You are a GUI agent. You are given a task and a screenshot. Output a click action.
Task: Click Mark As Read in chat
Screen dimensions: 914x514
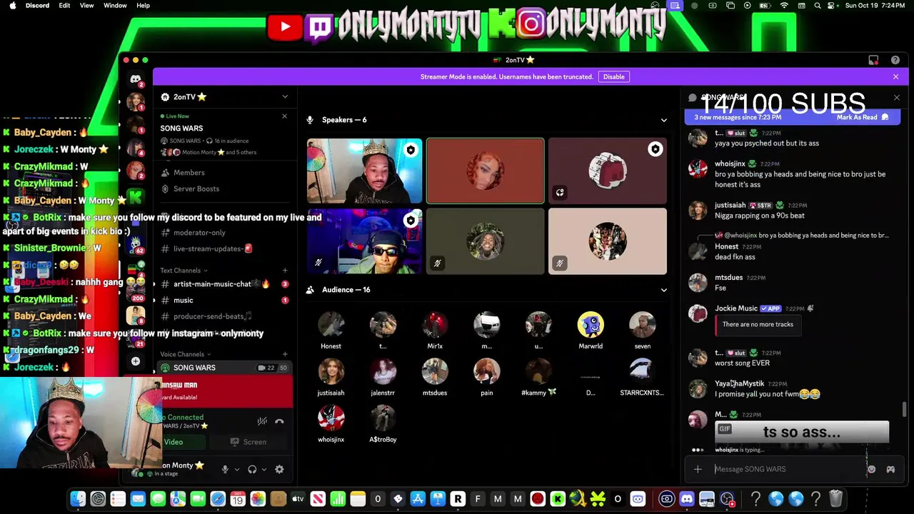pyautogui.click(x=863, y=117)
